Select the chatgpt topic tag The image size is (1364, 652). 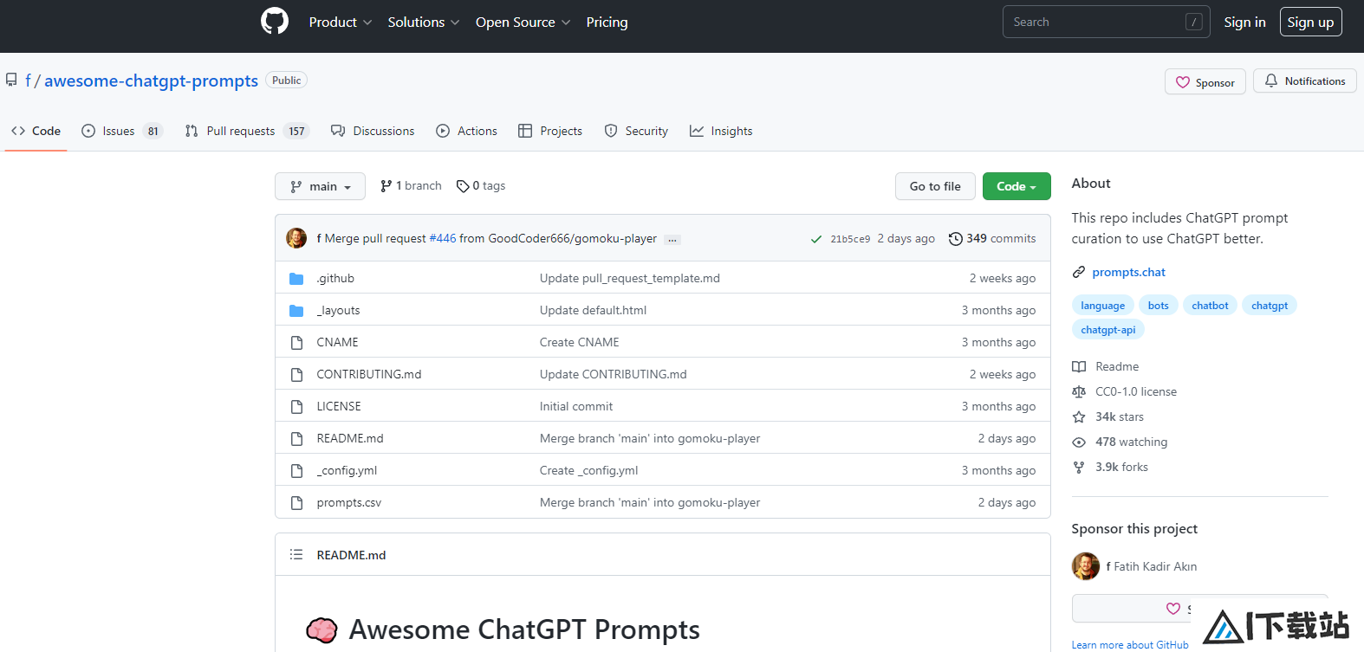(1270, 306)
